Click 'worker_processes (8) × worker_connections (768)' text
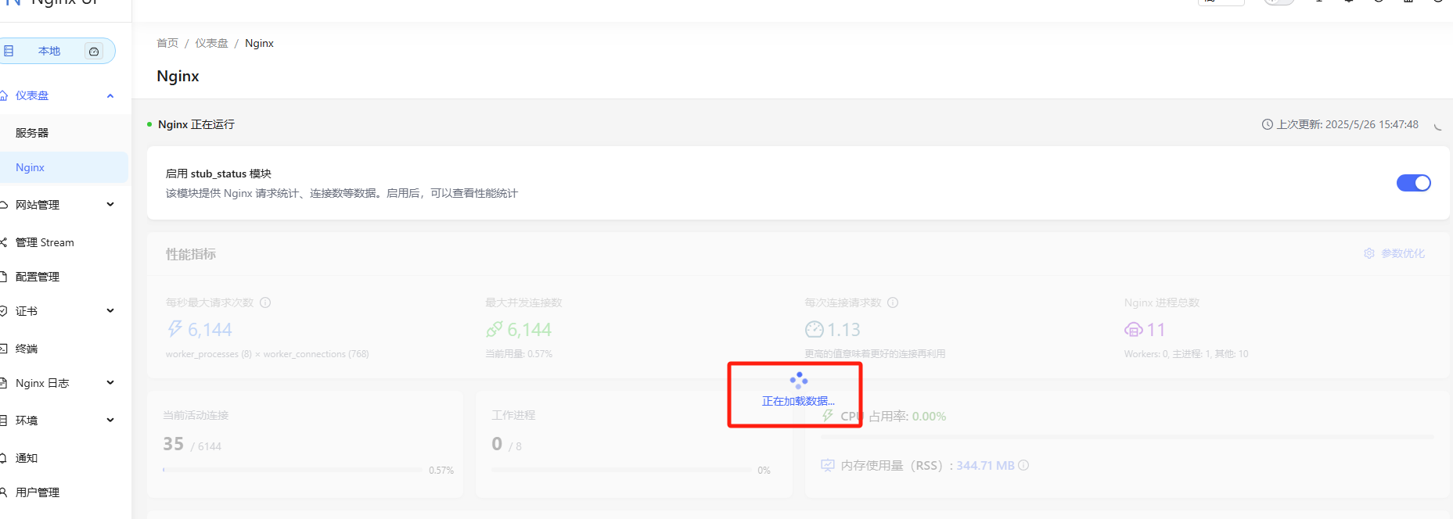1453x519 pixels. [267, 354]
